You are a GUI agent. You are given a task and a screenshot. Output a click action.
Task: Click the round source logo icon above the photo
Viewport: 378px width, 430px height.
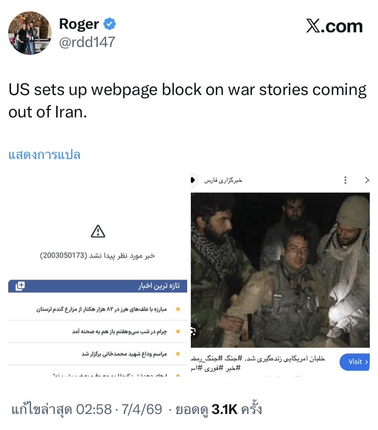click(x=194, y=180)
